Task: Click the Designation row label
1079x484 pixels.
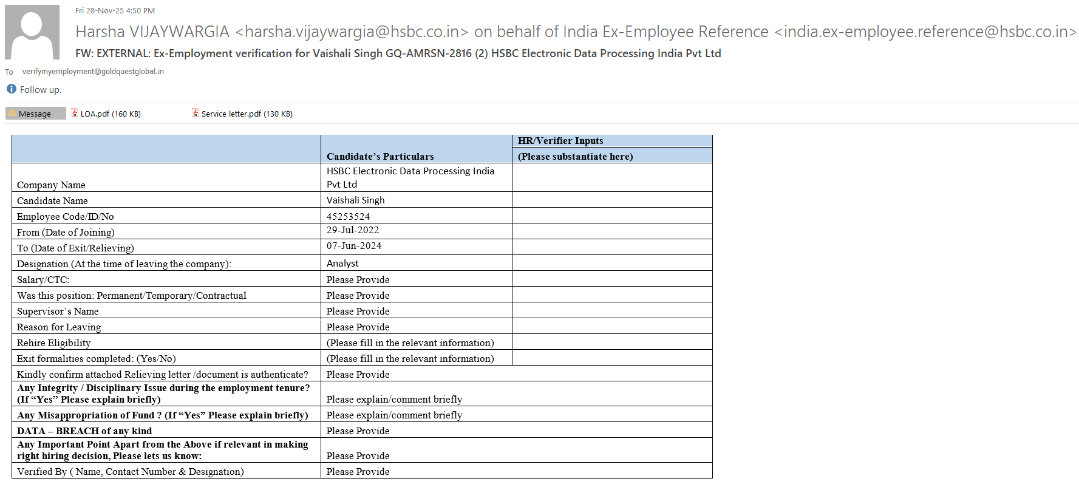Action: click(x=124, y=264)
